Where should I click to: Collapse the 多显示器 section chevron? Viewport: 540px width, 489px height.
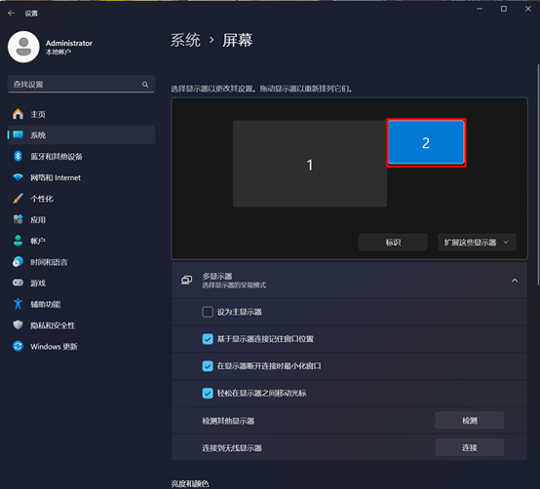click(x=515, y=281)
